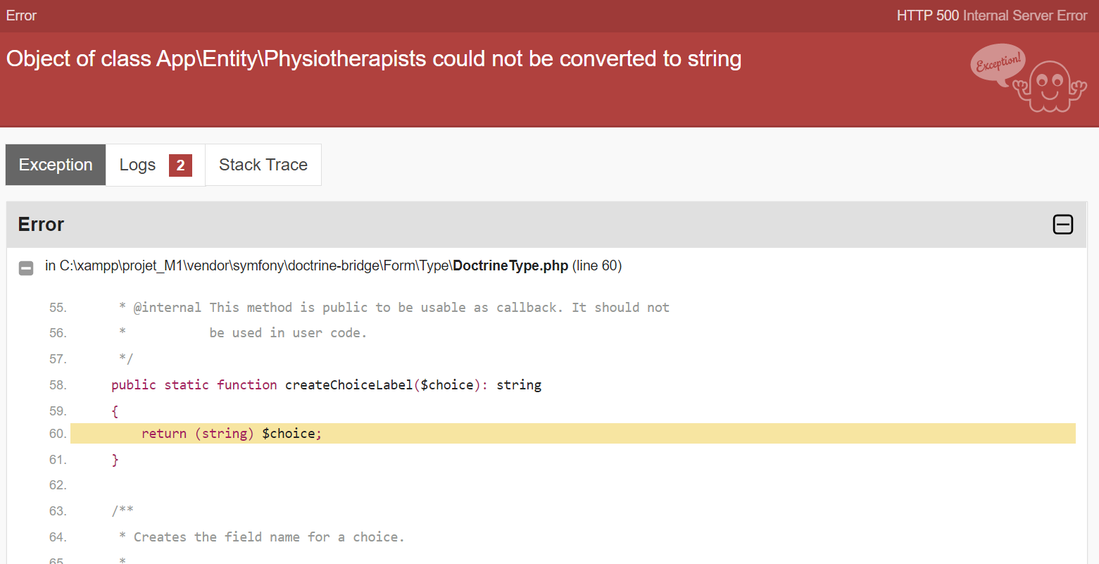Toggle the exception source preview open or closed
Image resolution: width=1099 pixels, height=564 pixels.
(26, 268)
